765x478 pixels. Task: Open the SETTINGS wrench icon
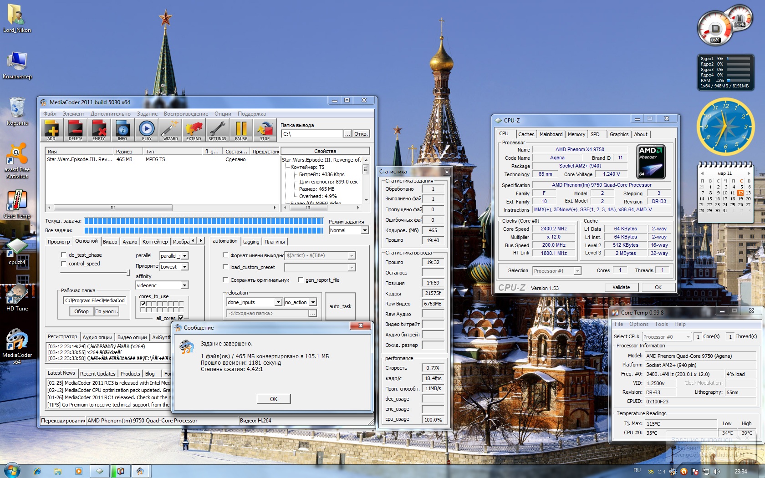point(217,130)
